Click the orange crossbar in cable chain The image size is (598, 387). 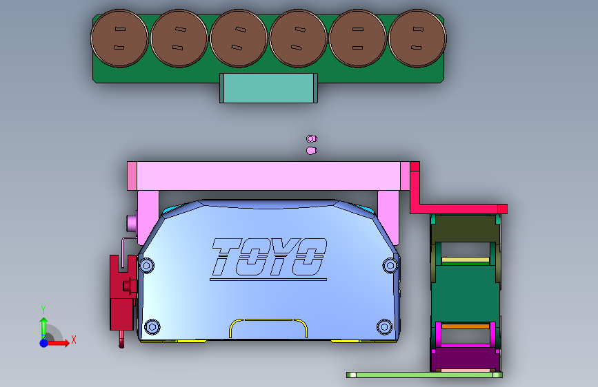click(x=466, y=326)
